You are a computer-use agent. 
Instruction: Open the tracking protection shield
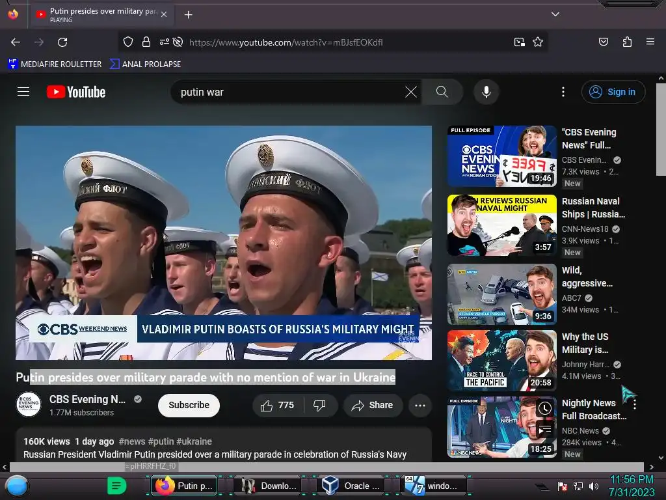128,42
